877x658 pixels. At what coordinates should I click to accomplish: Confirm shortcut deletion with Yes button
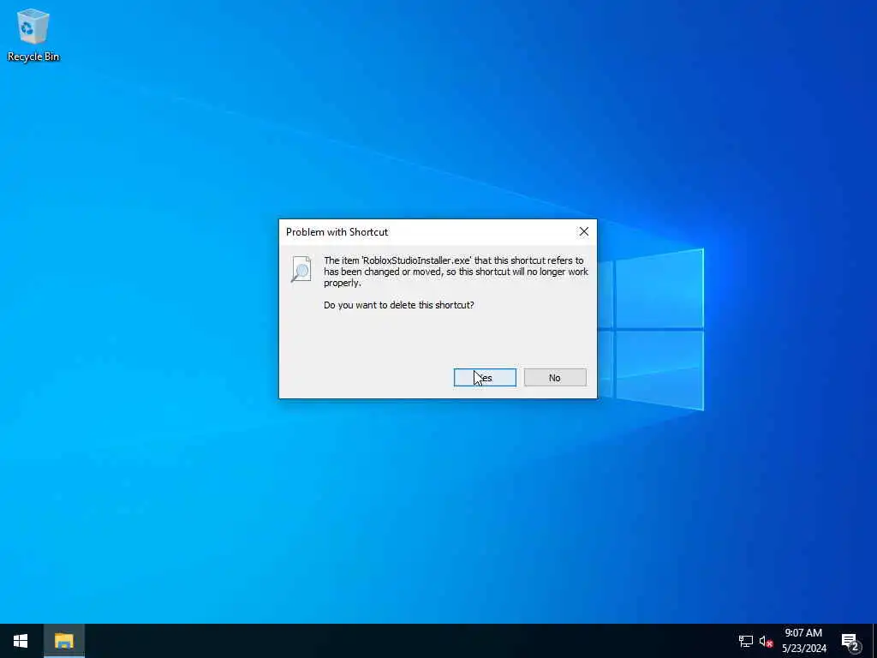(485, 378)
